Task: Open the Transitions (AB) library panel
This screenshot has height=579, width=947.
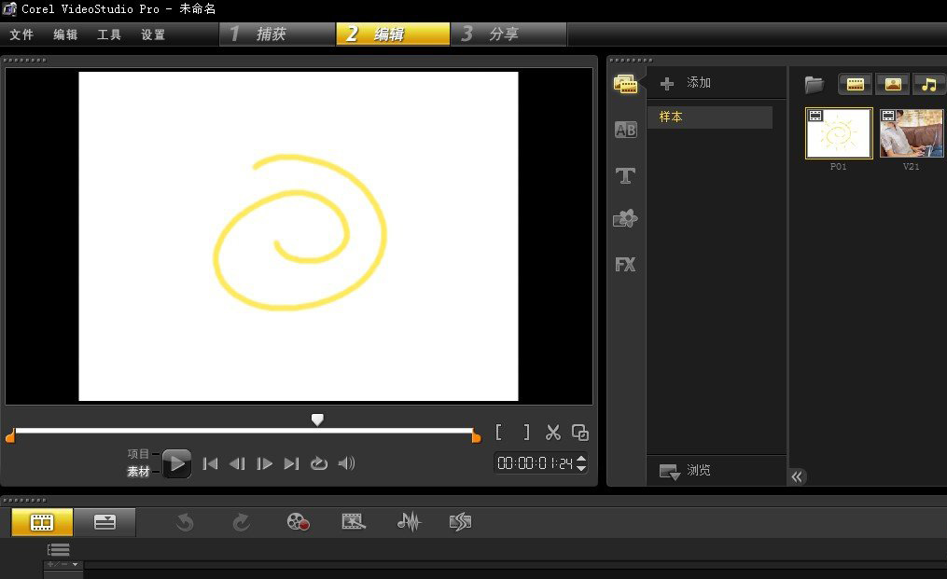Action: click(625, 131)
